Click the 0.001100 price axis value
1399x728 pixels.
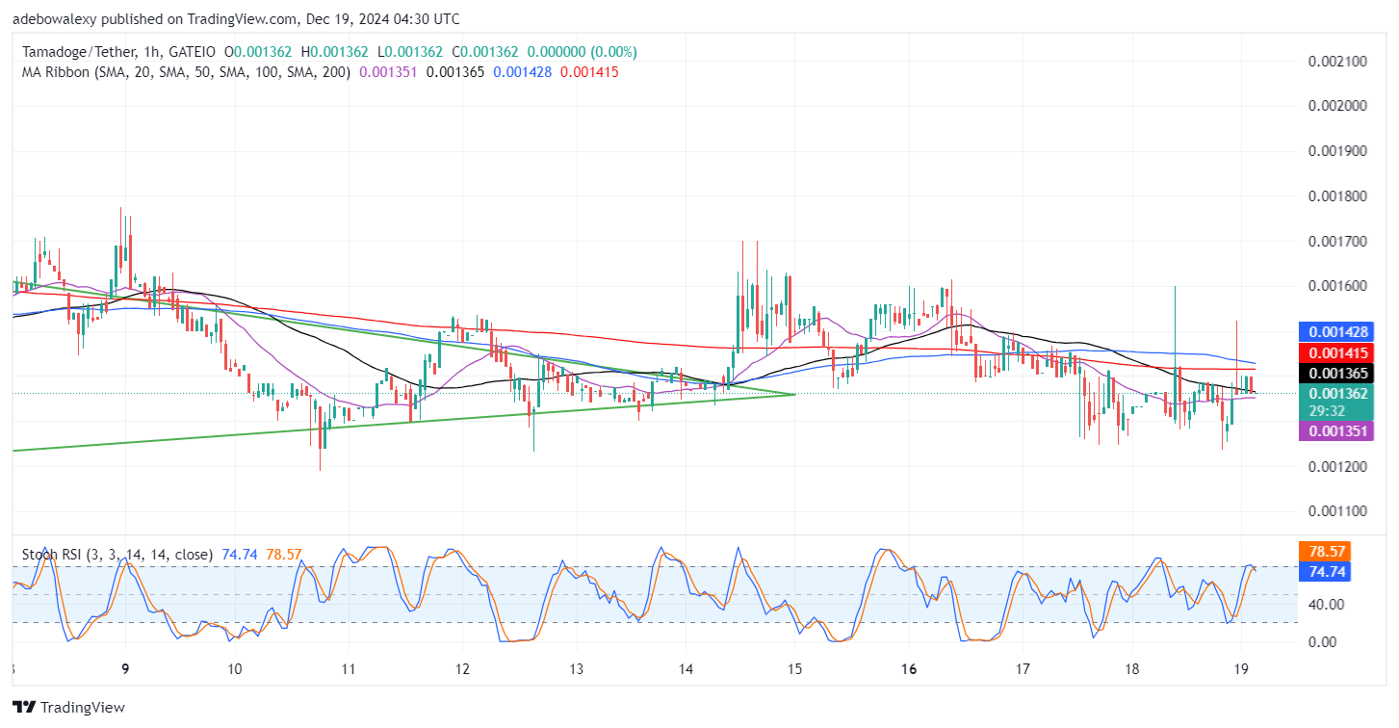(1337, 511)
